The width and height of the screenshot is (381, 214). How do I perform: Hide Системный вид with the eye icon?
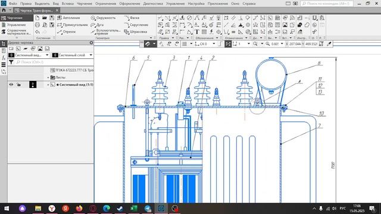click(11, 84)
